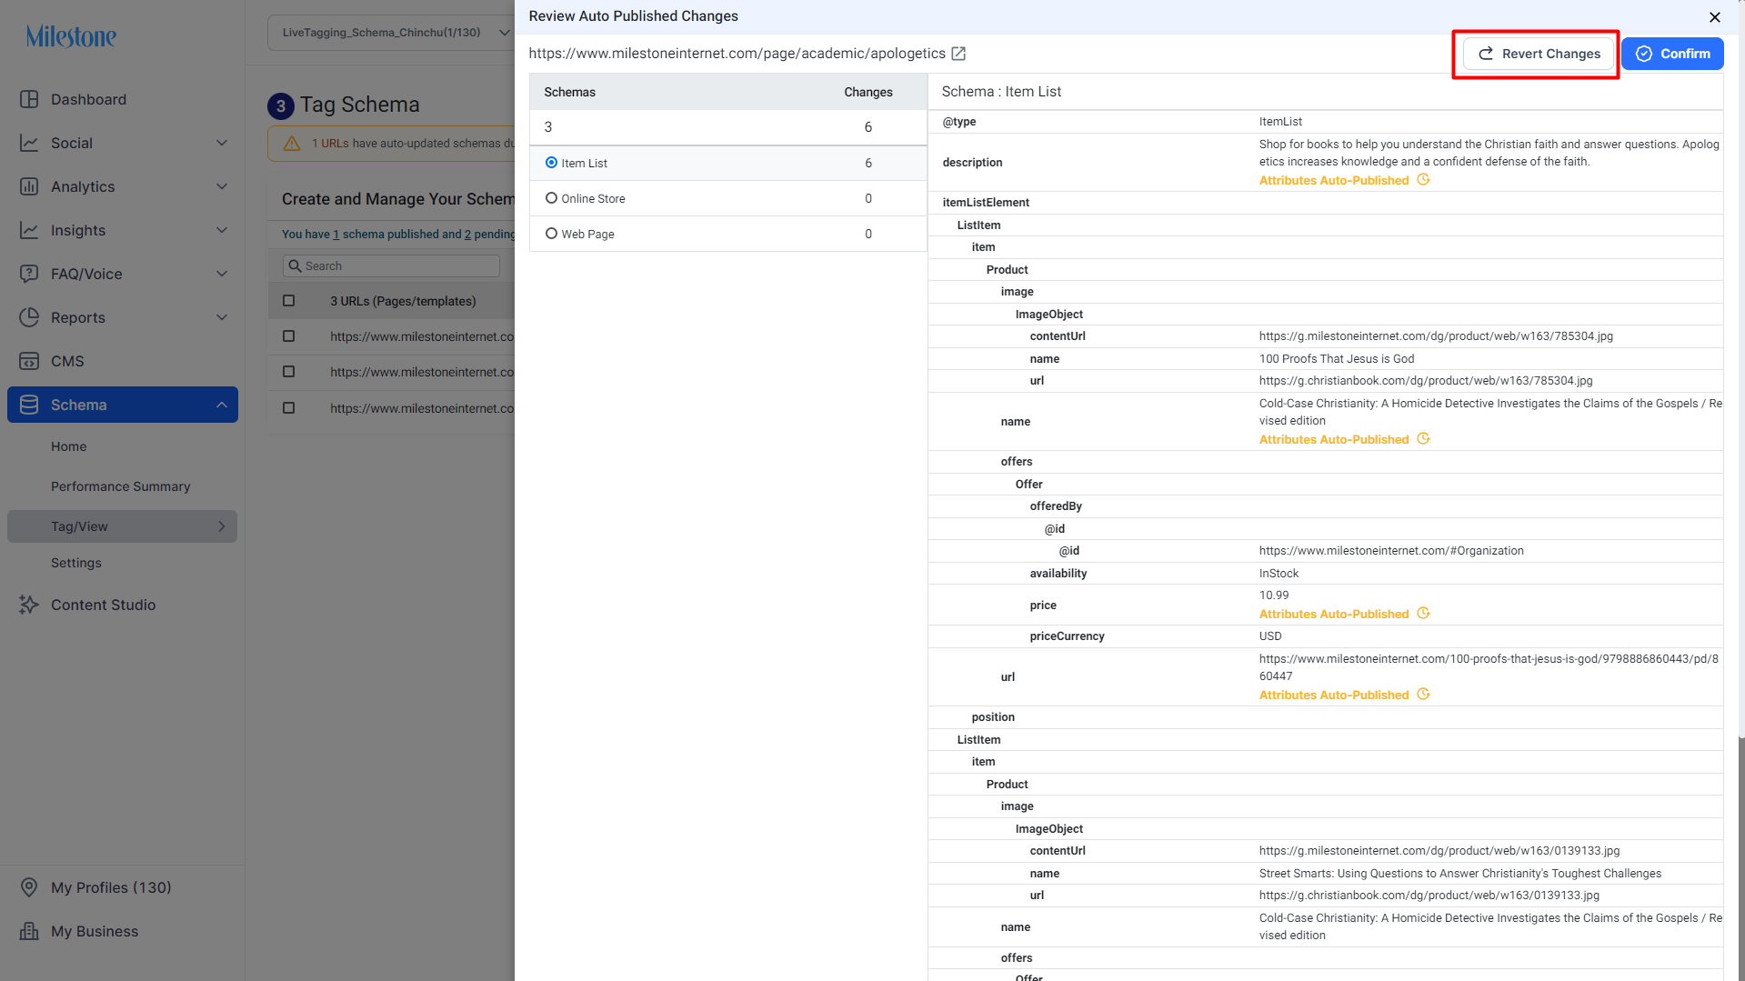Expand the Reports menu chevron
Image resolution: width=1745 pixels, height=981 pixels.
(x=222, y=317)
